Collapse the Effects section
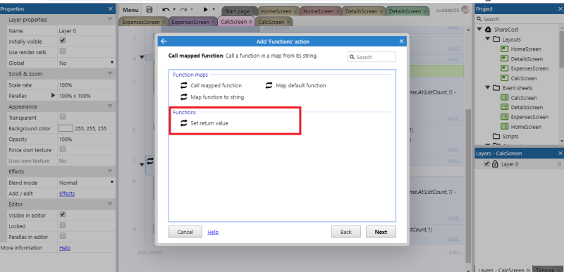This screenshot has height=272, width=564. 110,171
